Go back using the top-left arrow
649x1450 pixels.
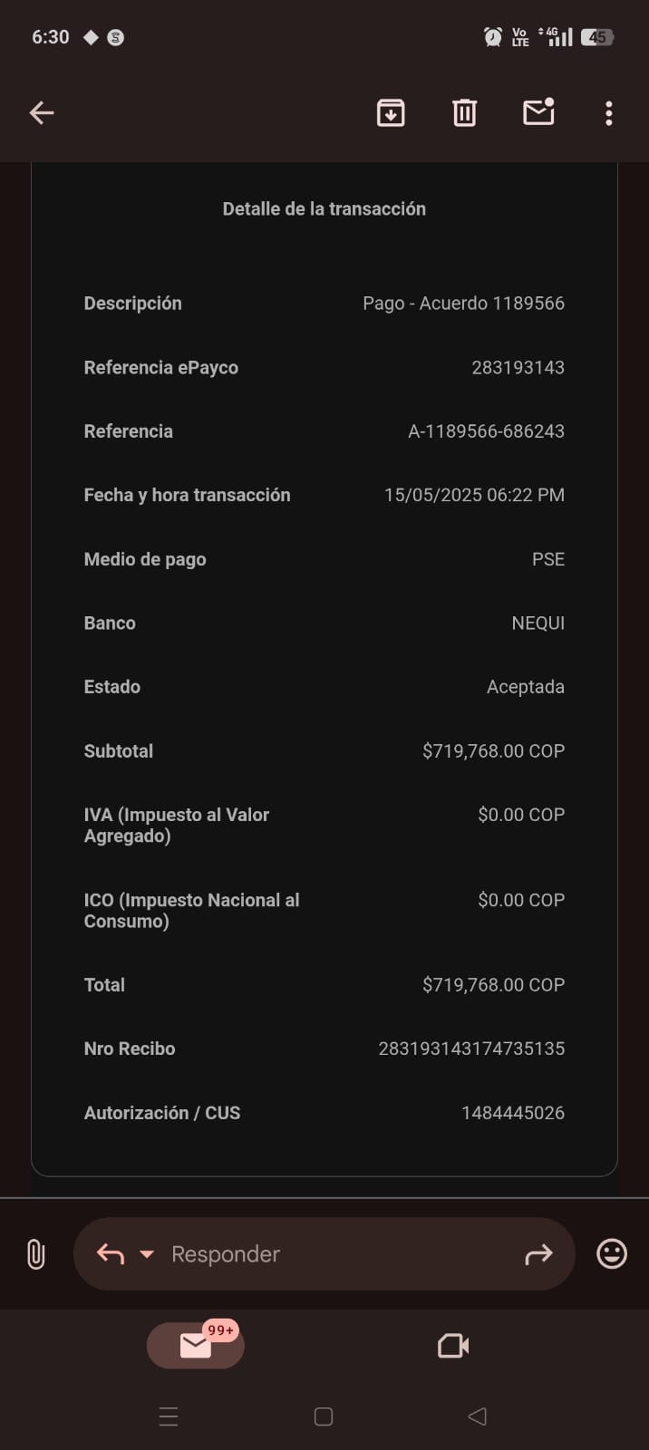click(42, 113)
